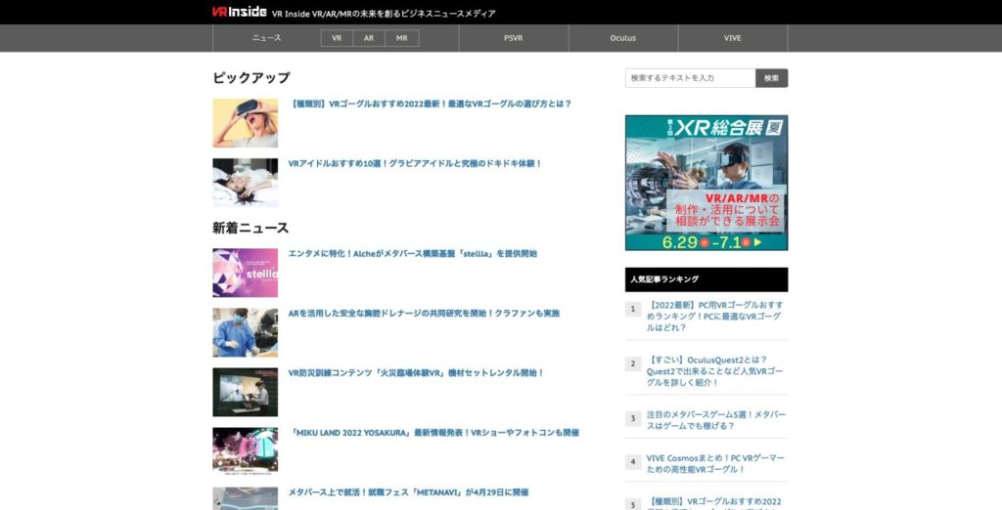Open ranking 5: 【種類別】VRゴーグルおすすめ2022 link
This screenshot has height=510, width=1002.
(x=713, y=503)
